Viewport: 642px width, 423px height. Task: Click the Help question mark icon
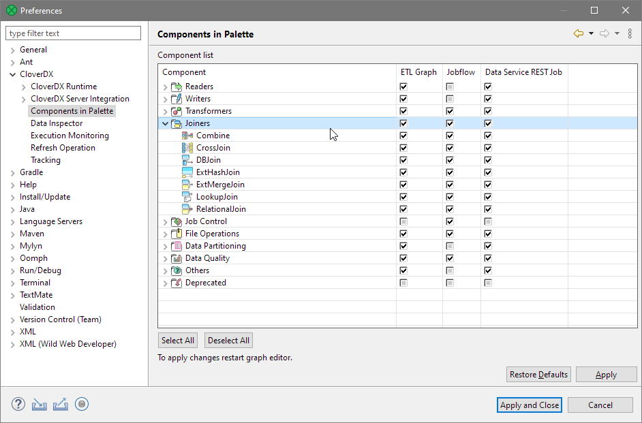(18, 404)
